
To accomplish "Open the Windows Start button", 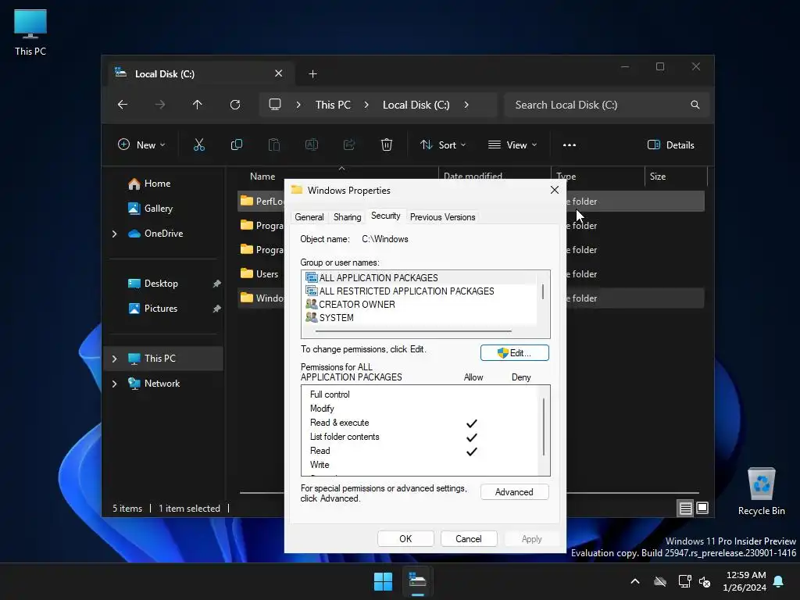I will tap(383, 581).
